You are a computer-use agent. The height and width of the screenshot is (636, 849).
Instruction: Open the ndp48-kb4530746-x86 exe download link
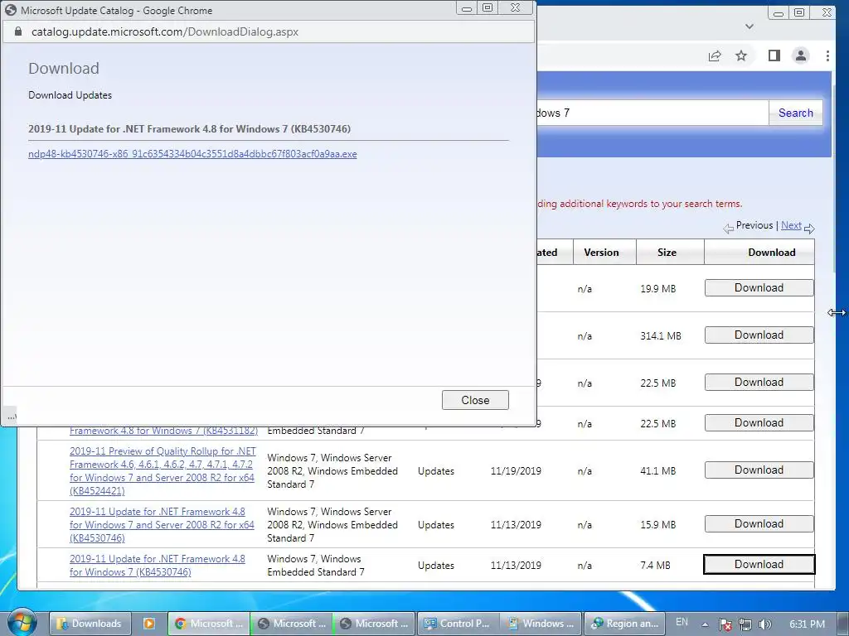pyautogui.click(x=192, y=154)
